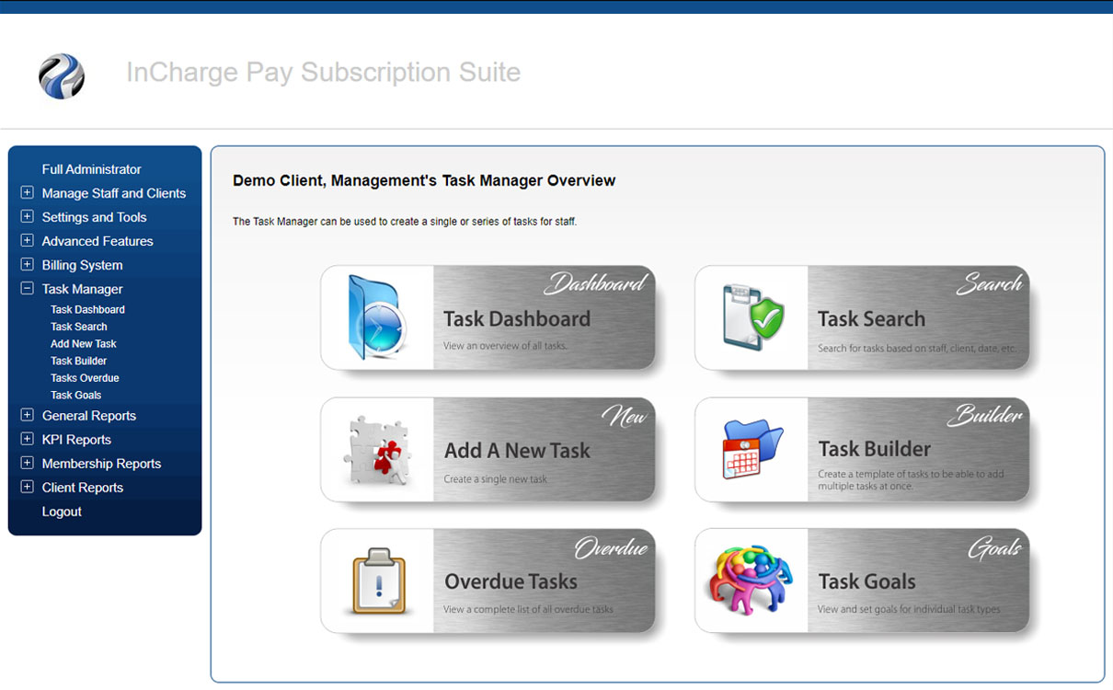Open the Task Dashboard card title
1113x690 pixels.
(x=517, y=319)
